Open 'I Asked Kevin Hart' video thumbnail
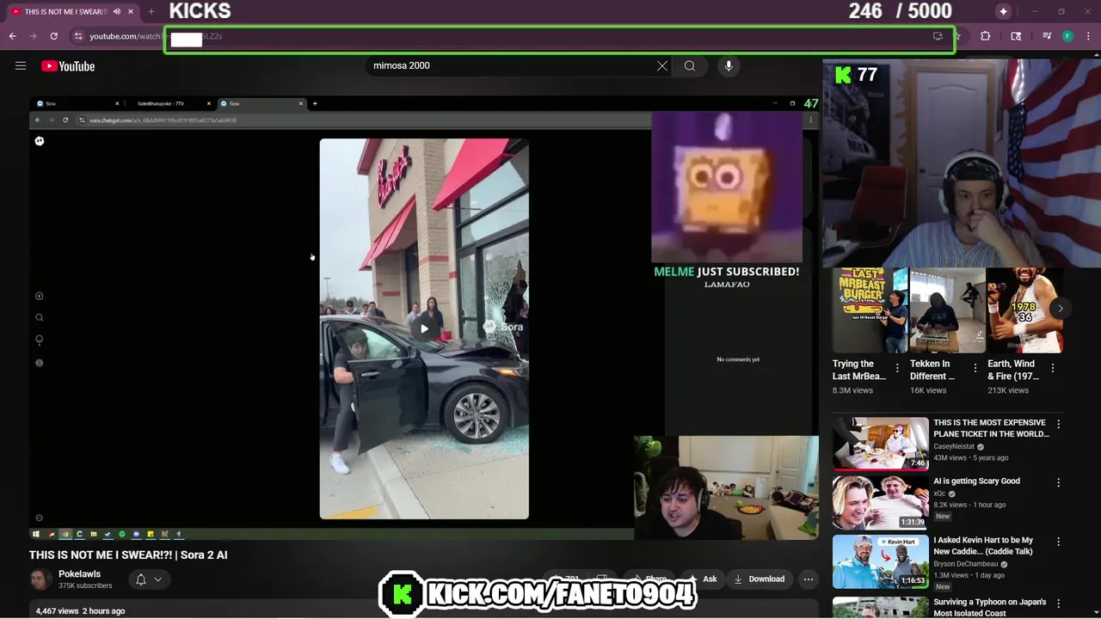 880,561
